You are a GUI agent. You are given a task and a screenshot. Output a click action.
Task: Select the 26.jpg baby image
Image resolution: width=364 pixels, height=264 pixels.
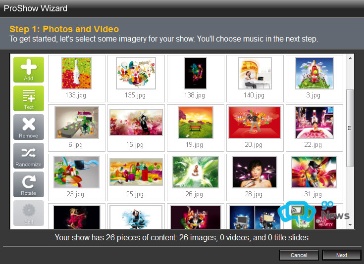196,172
